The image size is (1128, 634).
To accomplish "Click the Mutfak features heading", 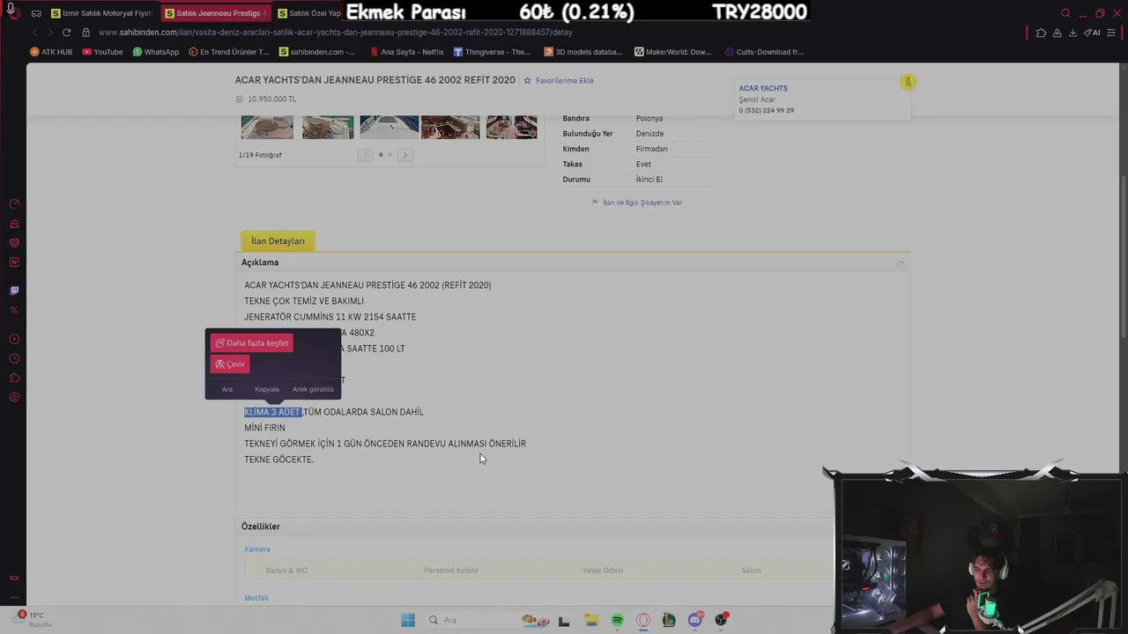I will [x=256, y=598].
